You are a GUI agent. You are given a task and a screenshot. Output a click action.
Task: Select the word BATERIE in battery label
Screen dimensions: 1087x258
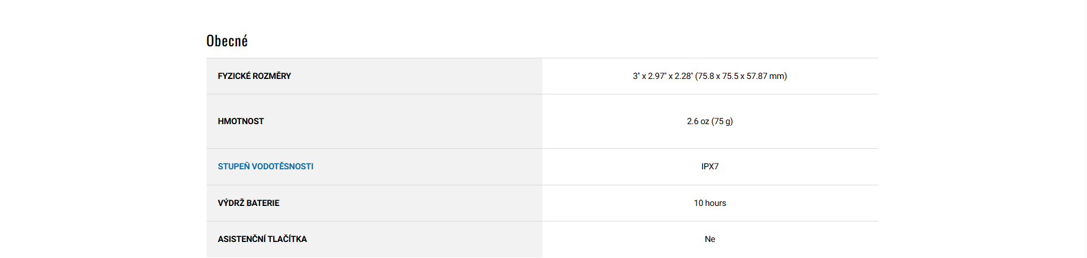(x=263, y=203)
